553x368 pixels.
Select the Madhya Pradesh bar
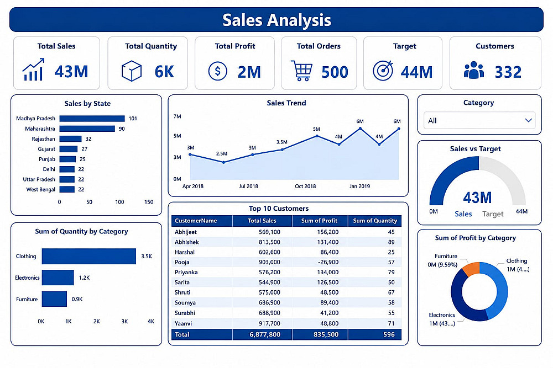coord(92,119)
